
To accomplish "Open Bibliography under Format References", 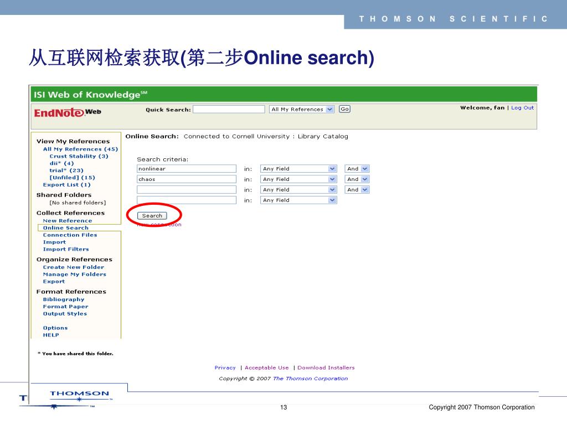I will click(x=63, y=299).
